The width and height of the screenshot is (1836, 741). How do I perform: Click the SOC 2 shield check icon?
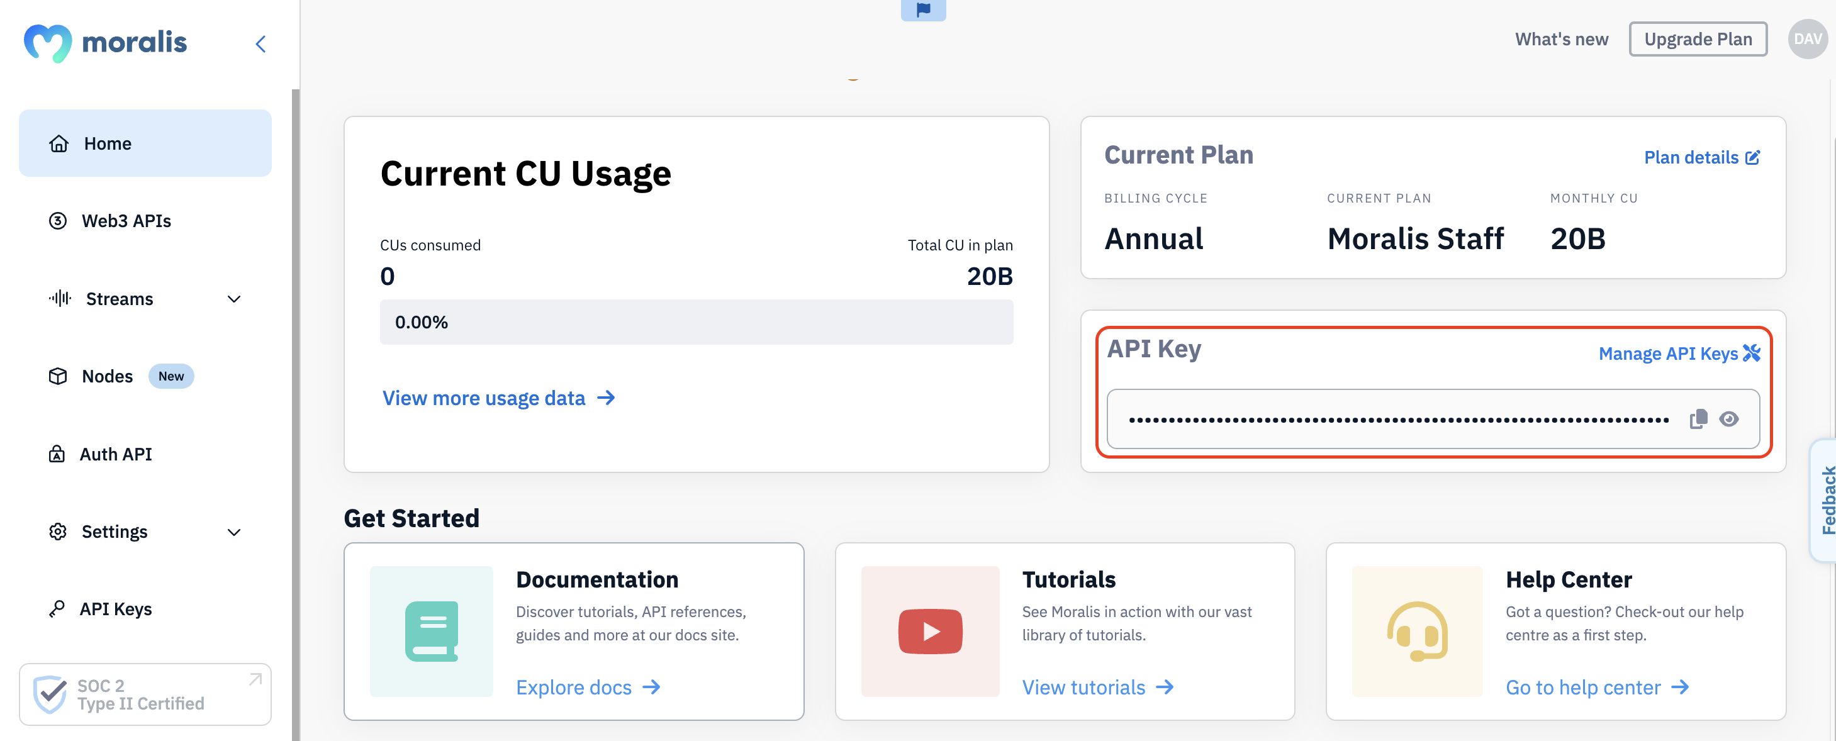tap(50, 694)
